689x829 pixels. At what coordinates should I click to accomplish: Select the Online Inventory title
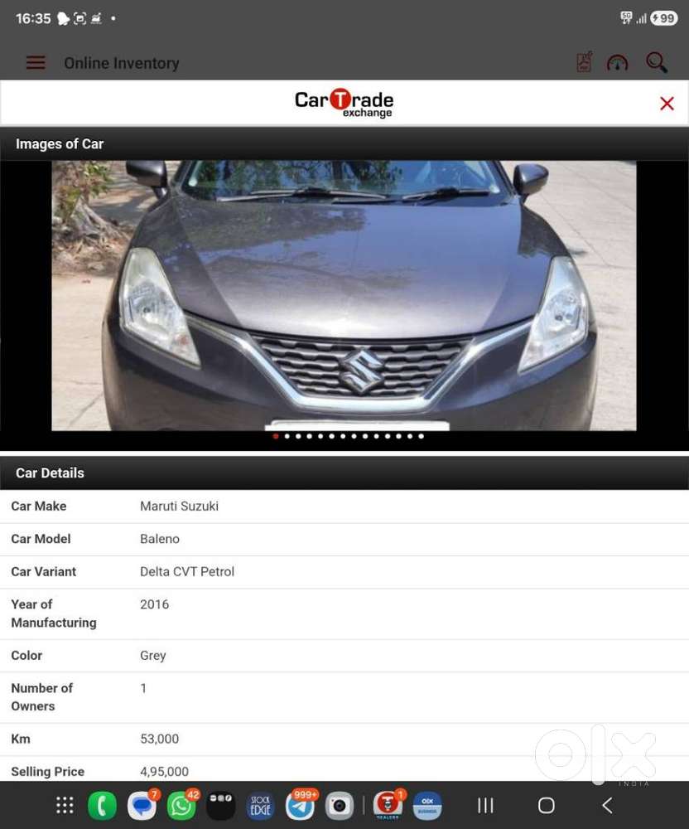point(121,63)
